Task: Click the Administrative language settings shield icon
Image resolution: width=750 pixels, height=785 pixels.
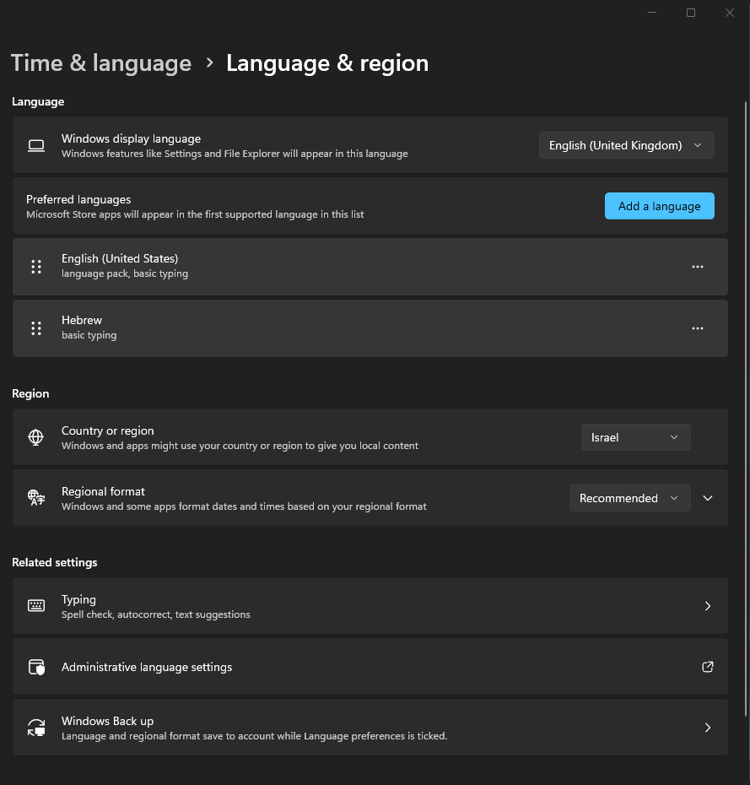Action: coord(36,667)
